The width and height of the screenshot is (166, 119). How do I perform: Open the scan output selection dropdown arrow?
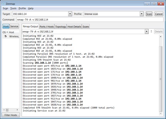click(x=147, y=31)
